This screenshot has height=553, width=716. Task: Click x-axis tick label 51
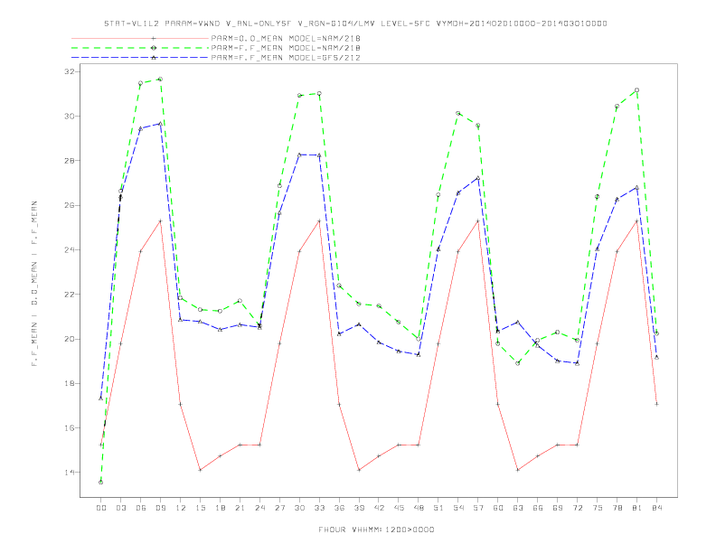tap(438, 508)
